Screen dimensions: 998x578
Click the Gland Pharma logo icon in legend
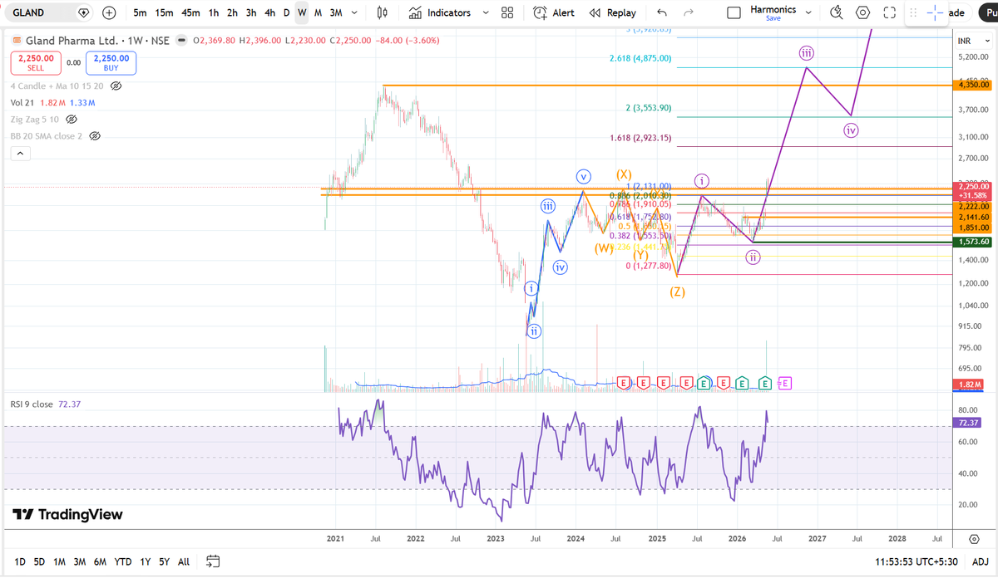(x=17, y=40)
